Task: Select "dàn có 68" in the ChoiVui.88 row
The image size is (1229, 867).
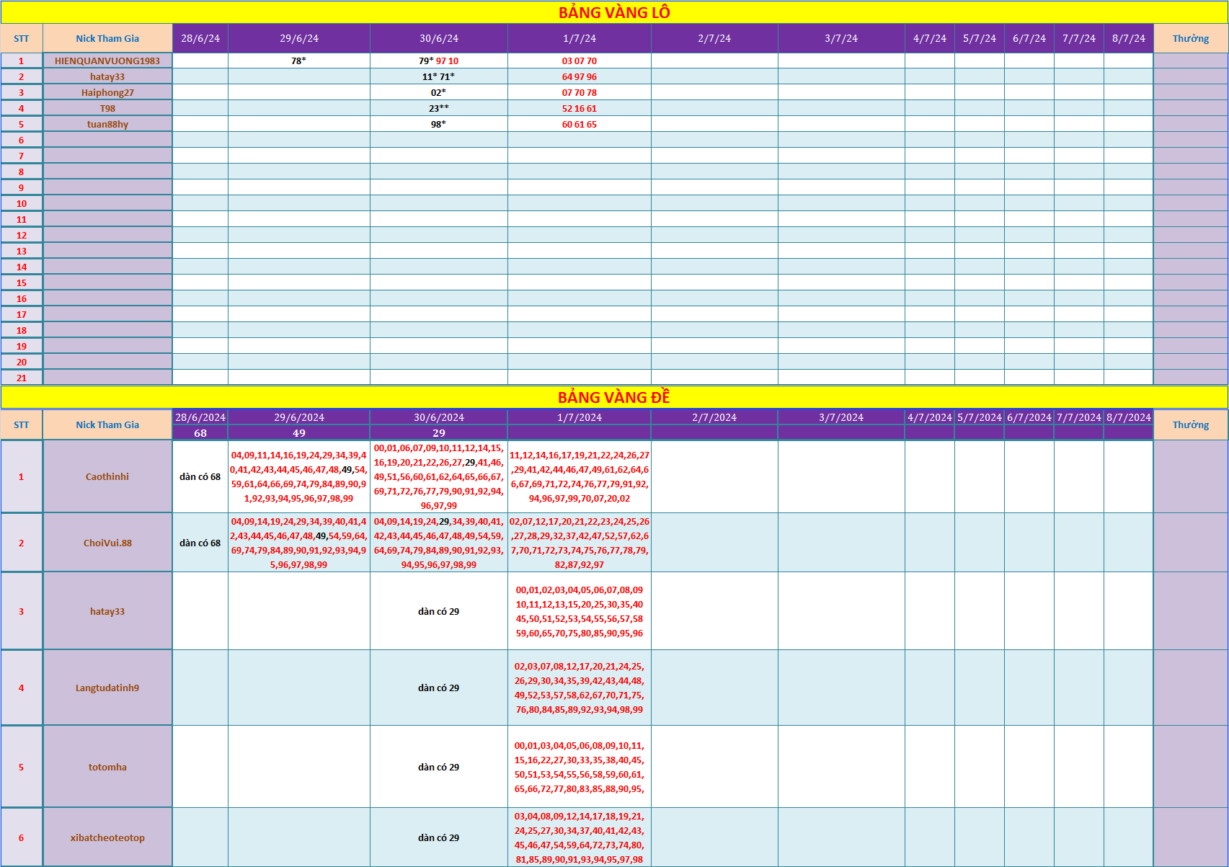Action: tap(200, 543)
